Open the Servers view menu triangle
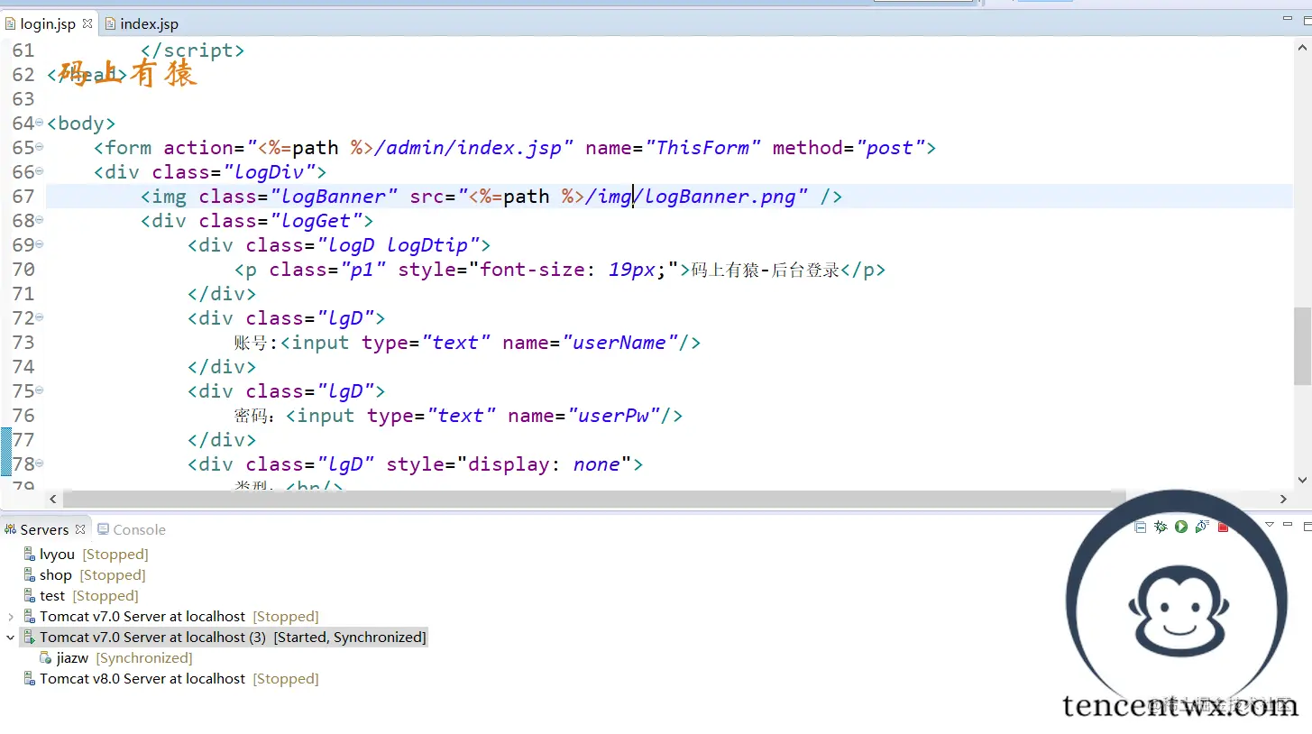 point(1270,525)
